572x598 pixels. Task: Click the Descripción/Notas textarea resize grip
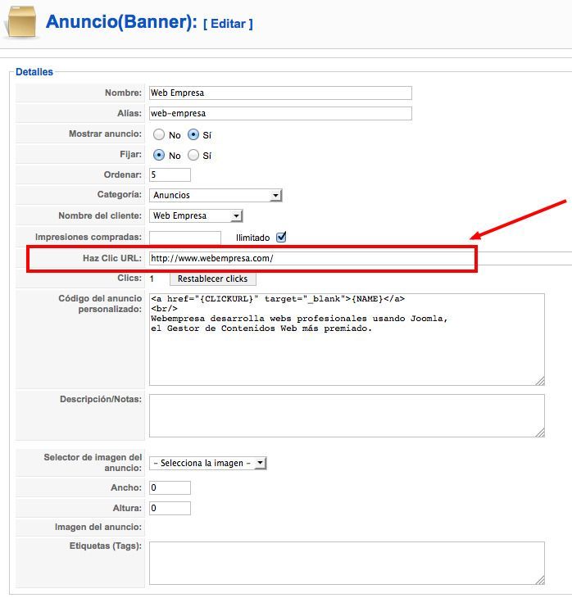pyautogui.click(x=540, y=433)
